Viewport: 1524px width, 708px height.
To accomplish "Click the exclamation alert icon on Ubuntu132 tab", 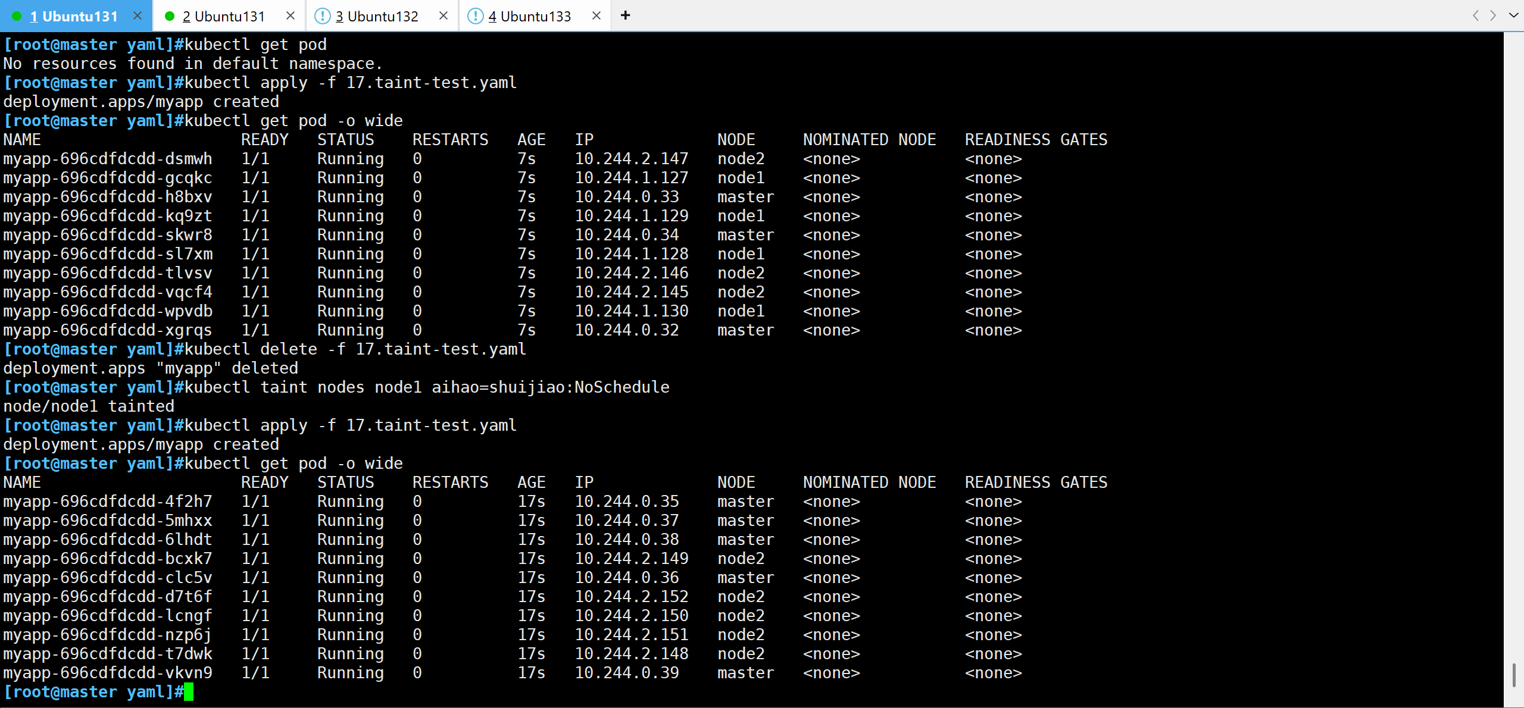I will click(x=322, y=16).
